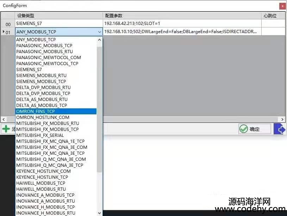Image resolution: width=287 pixels, height=216 pixels.
Task: Choose HAIWELL_MODBUS_RTU from the list
Action: click(56, 189)
